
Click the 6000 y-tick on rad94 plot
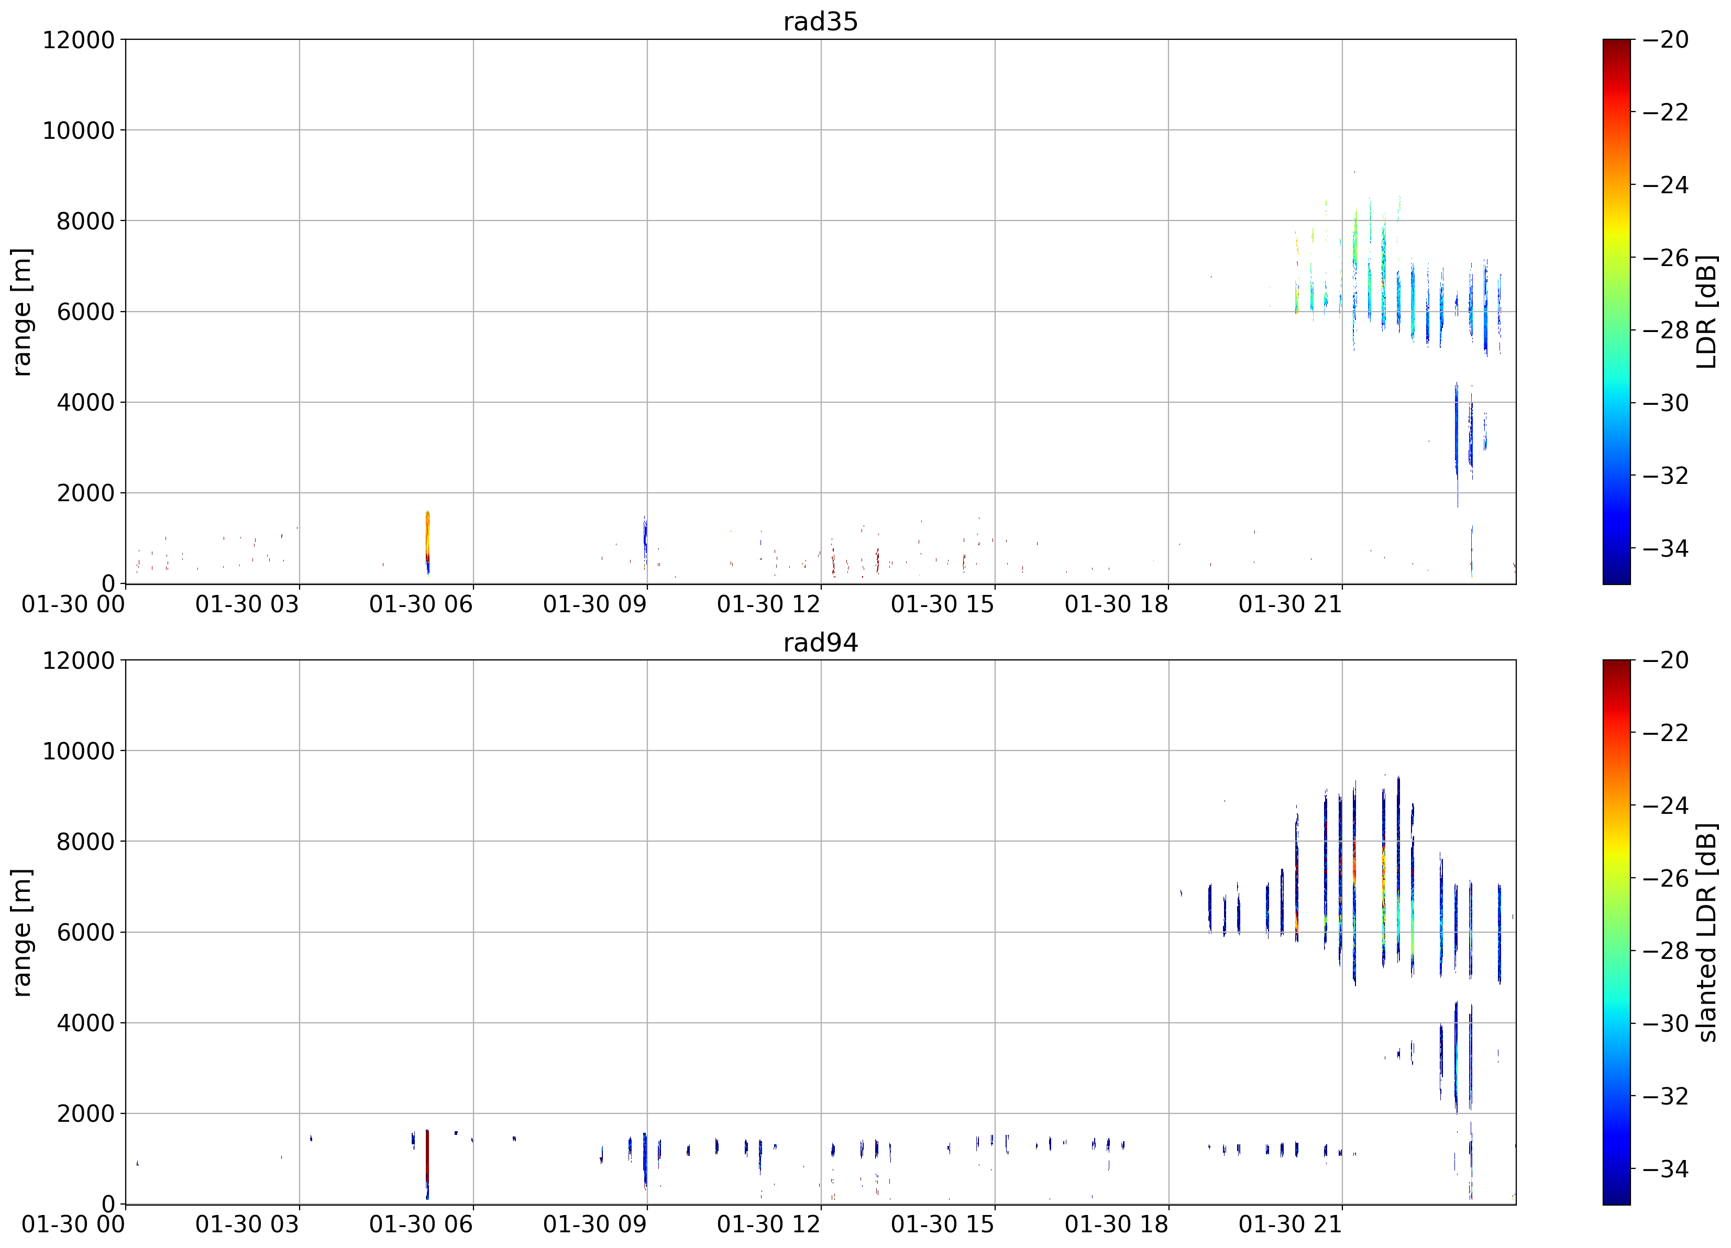(x=85, y=932)
